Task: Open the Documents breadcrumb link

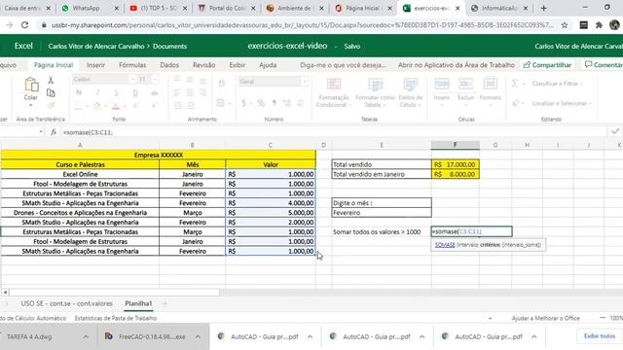Action: click(x=169, y=46)
